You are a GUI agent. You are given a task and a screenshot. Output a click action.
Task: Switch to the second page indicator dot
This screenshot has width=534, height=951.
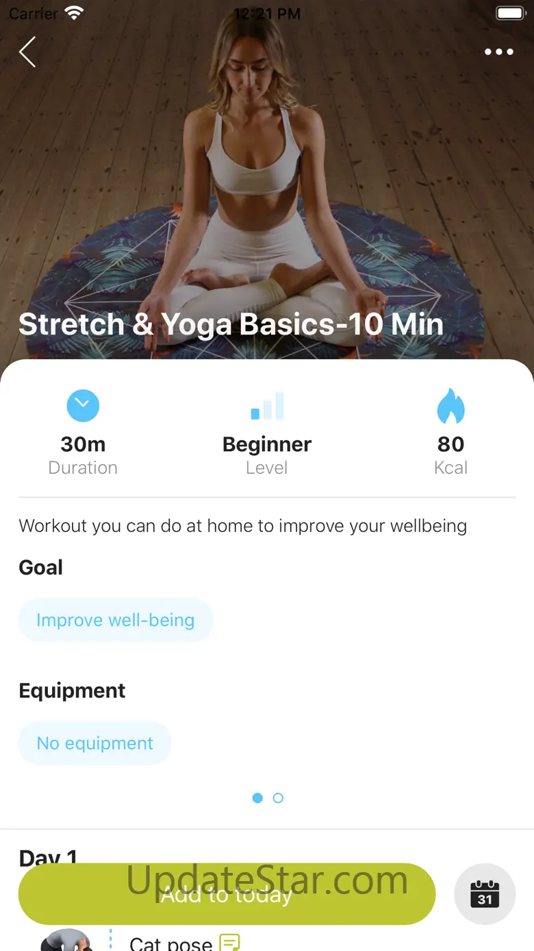pos(278,798)
